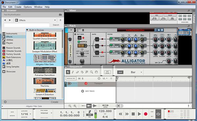The image size is (197, 121).
Task: Collapse the Mixer panel header
Action: click(x=66, y=10)
